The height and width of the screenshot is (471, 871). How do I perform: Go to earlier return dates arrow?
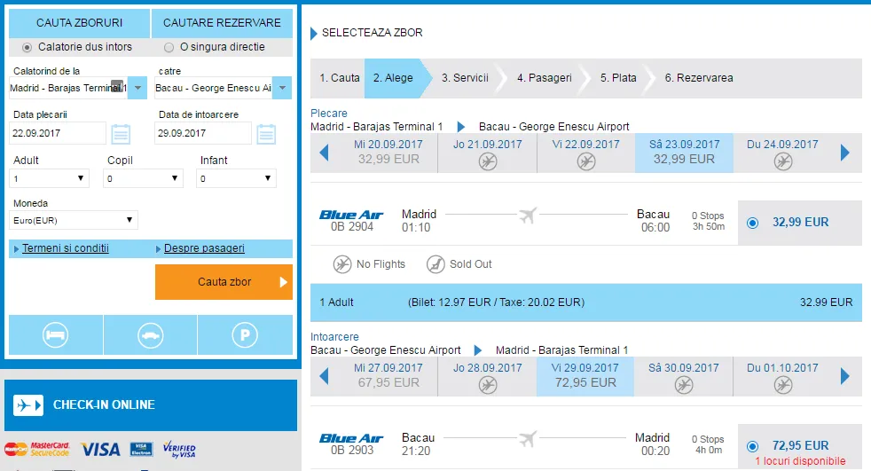click(325, 376)
